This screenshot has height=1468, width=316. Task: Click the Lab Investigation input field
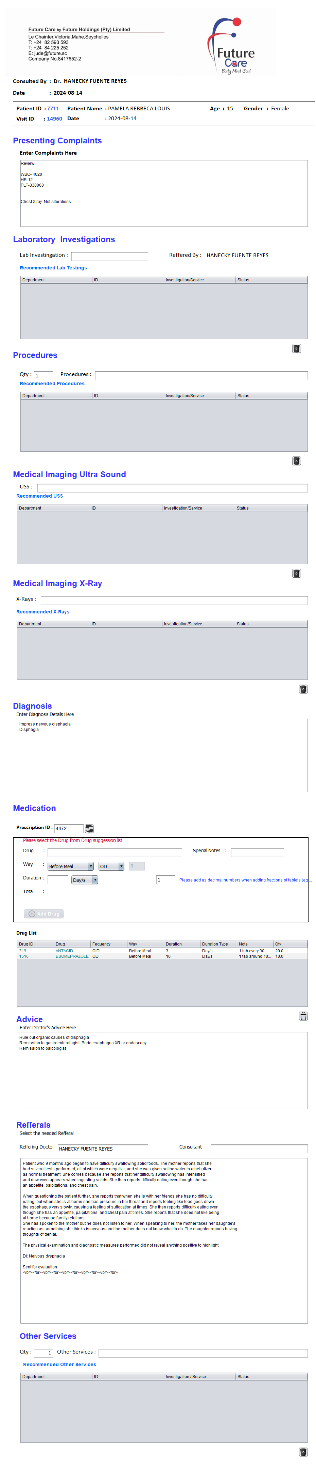click(109, 256)
